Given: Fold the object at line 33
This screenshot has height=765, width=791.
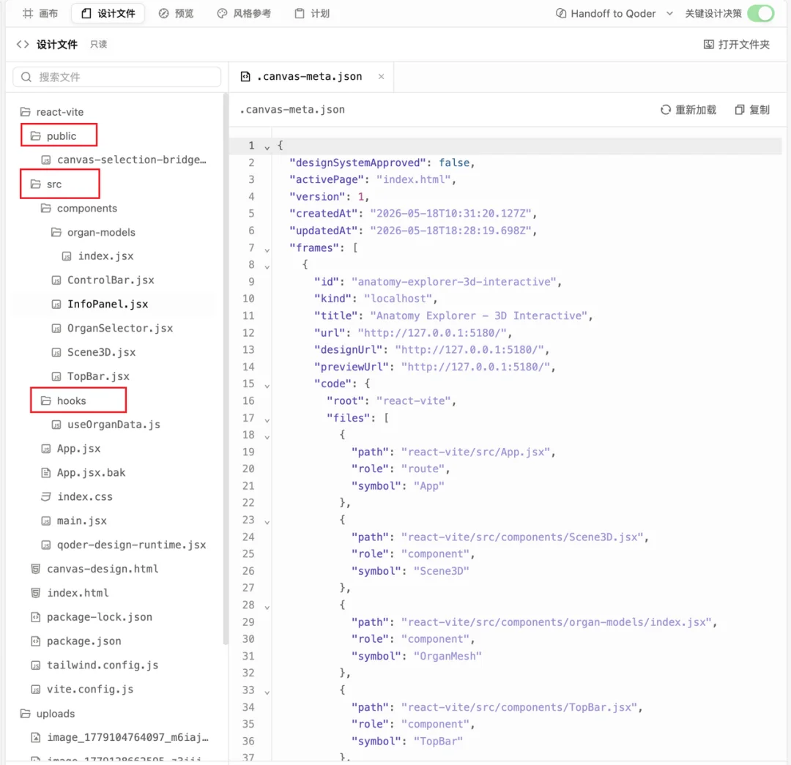Looking at the screenshot, I should click(x=267, y=693).
